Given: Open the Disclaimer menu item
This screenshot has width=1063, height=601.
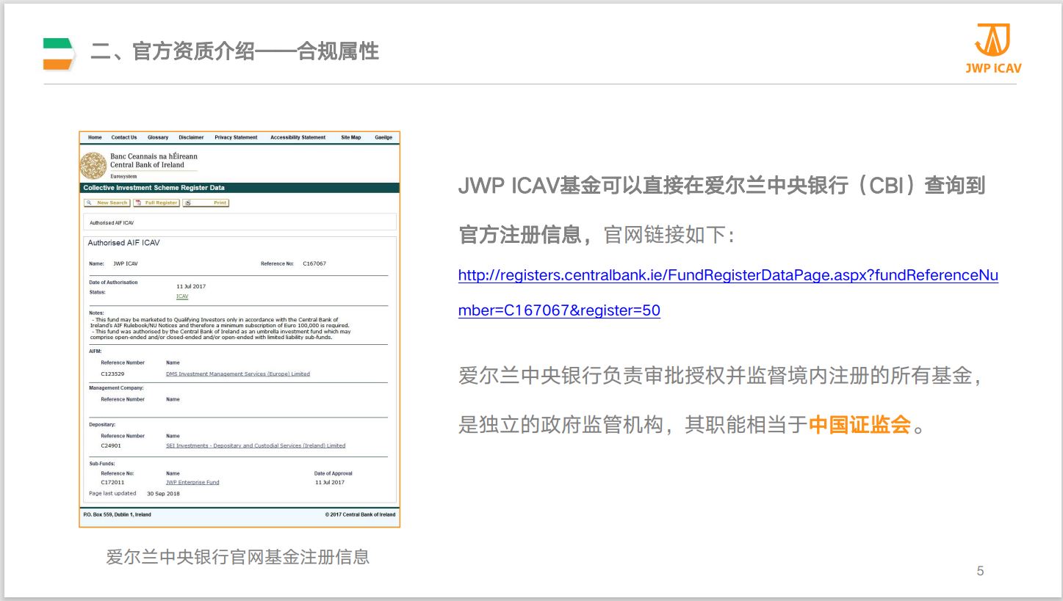Looking at the screenshot, I should tap(191, 137).
